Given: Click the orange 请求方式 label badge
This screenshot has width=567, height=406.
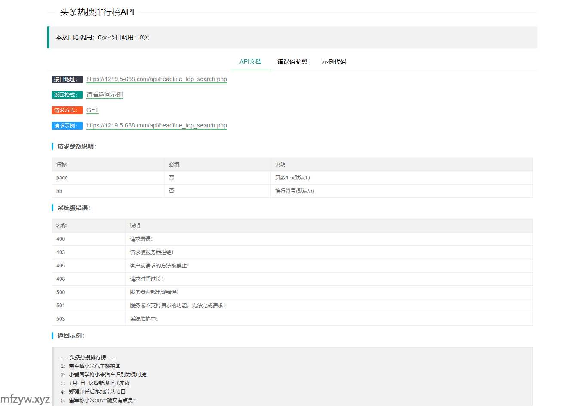Looking at the screenshot, I should 67,110.
